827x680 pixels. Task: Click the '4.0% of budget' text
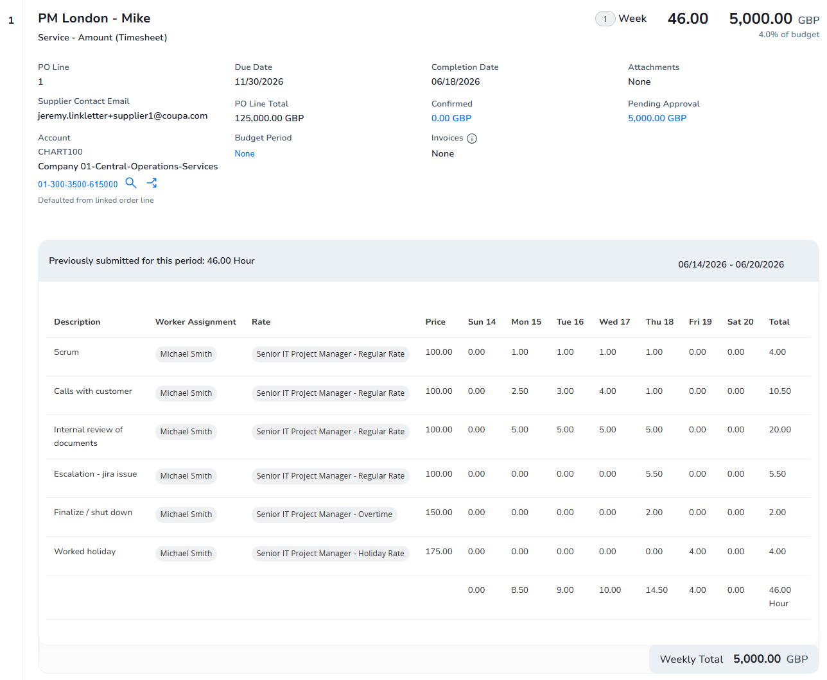click(789, 35)
